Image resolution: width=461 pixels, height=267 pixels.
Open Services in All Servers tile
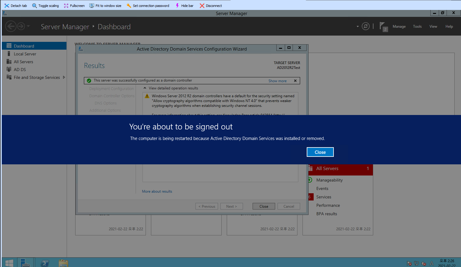(x=324, y=197)
